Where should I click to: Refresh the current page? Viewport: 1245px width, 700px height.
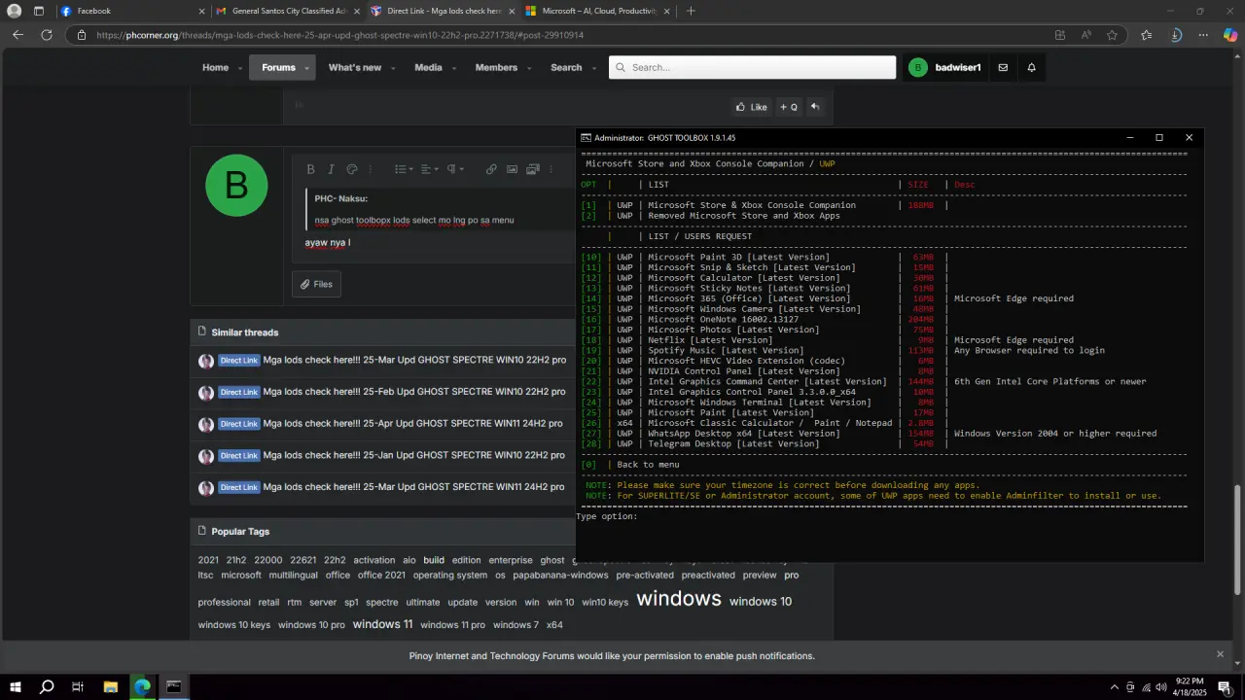click(46, 35)
